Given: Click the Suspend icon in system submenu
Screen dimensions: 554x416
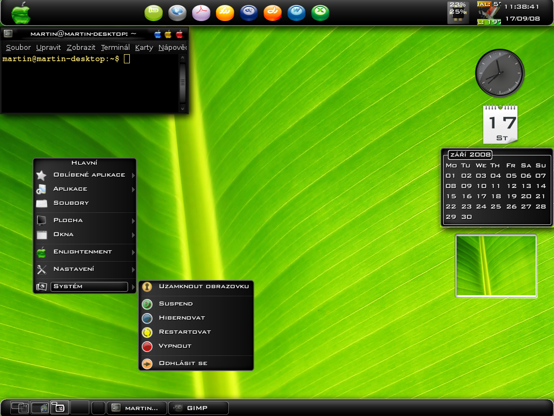Looking at the screenshot, I should tap(147, 304).
